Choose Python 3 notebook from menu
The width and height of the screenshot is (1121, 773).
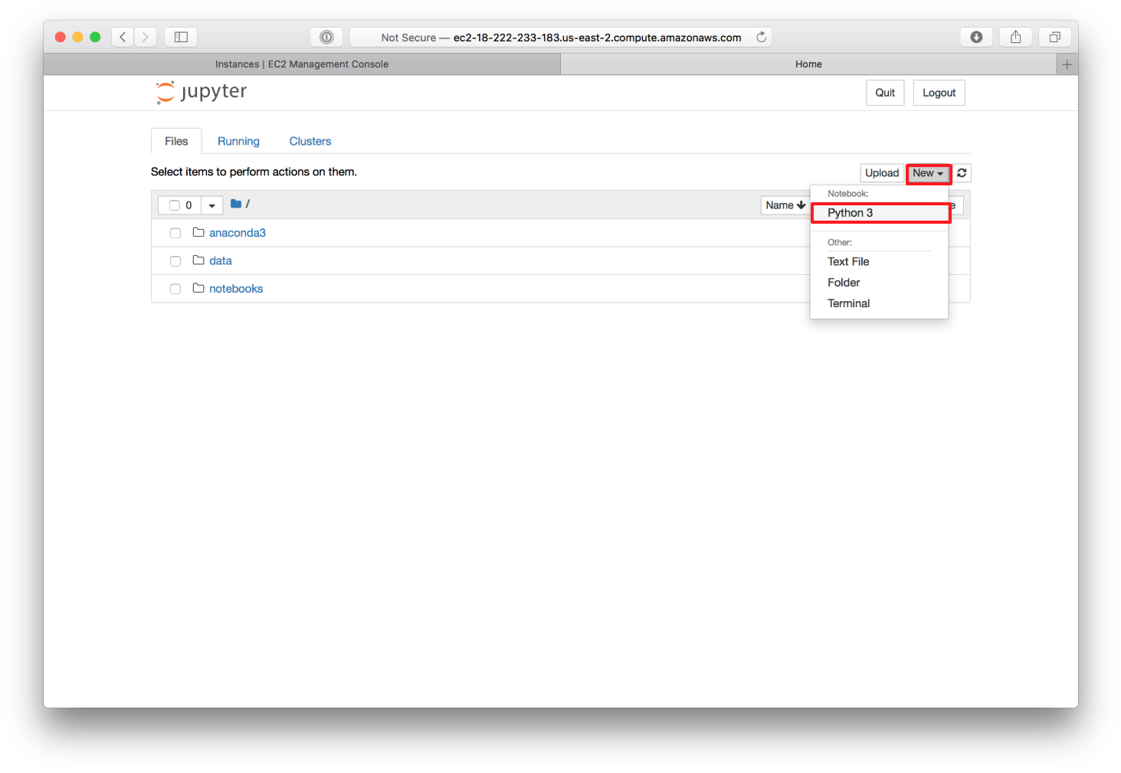(880, 213)
